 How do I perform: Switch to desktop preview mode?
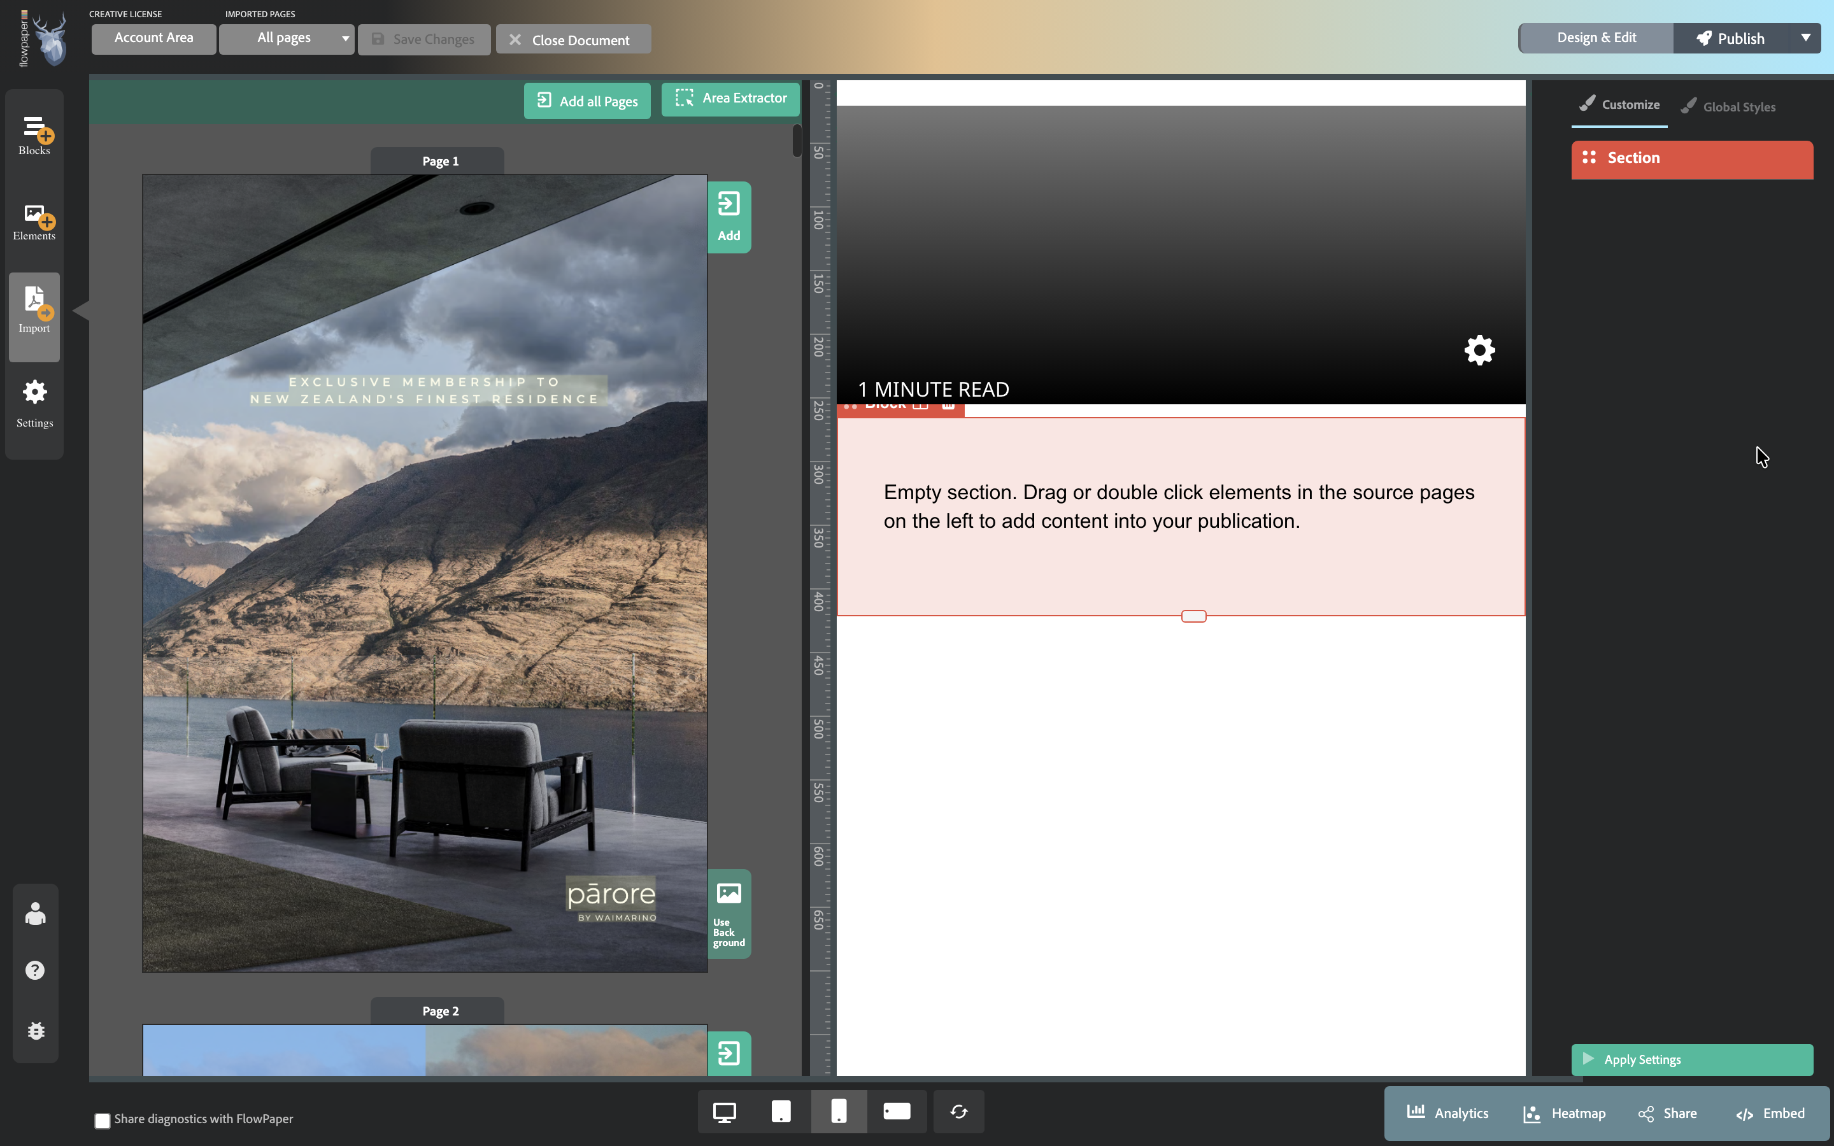pos(724,1112)
